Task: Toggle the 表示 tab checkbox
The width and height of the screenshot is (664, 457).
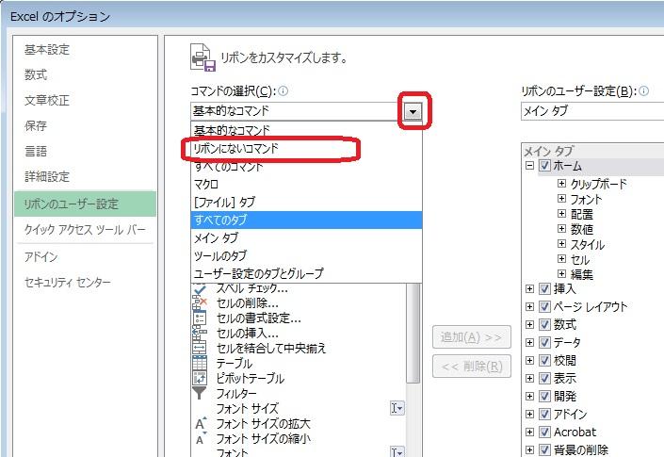Action: 544,378
